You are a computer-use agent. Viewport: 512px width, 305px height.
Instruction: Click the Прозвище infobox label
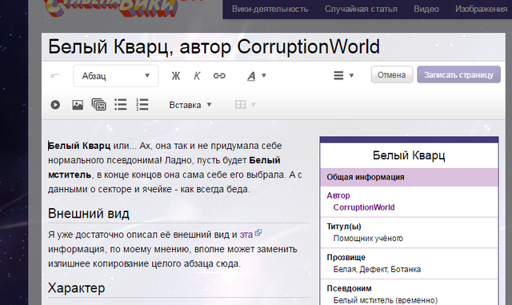[x=346, y=258]
